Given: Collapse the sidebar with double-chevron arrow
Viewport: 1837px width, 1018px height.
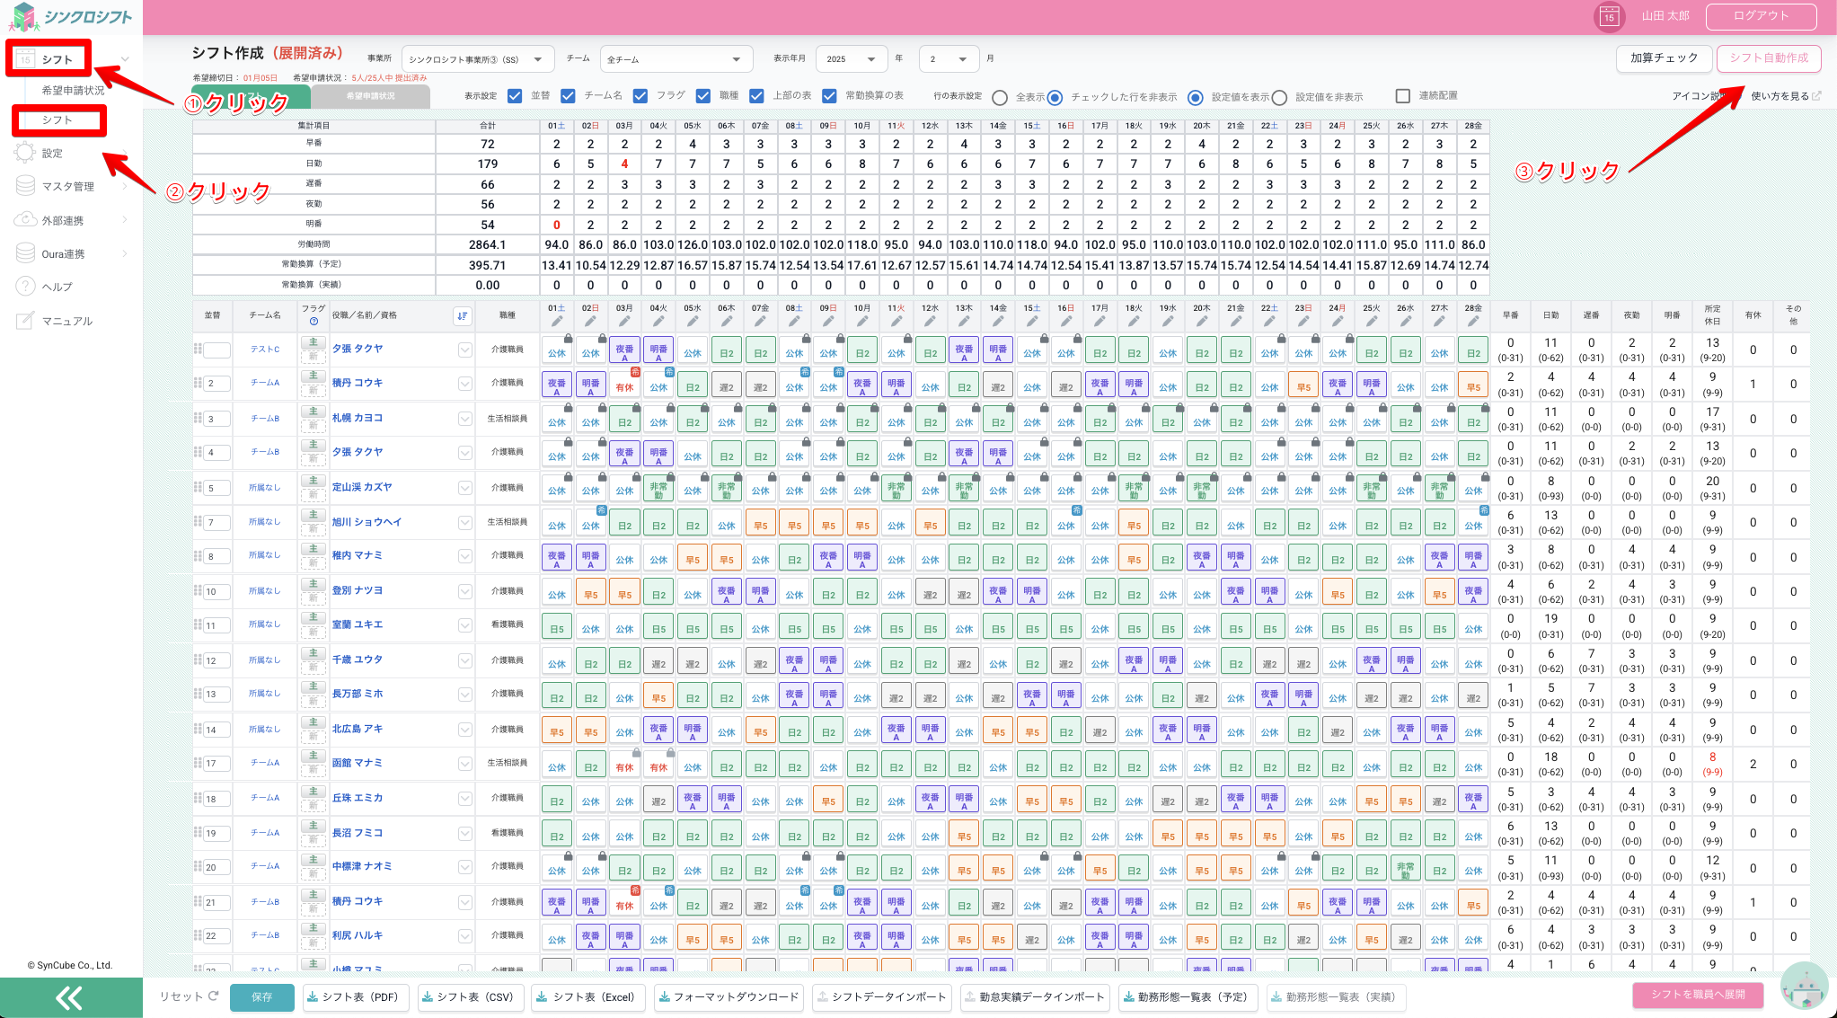Looking at the screenshot, I should pyautogui.click(x=70, y=997).
